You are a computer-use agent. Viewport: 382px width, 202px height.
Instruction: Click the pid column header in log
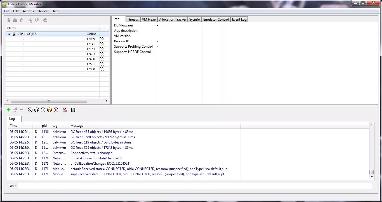click(x=46, y=126)
